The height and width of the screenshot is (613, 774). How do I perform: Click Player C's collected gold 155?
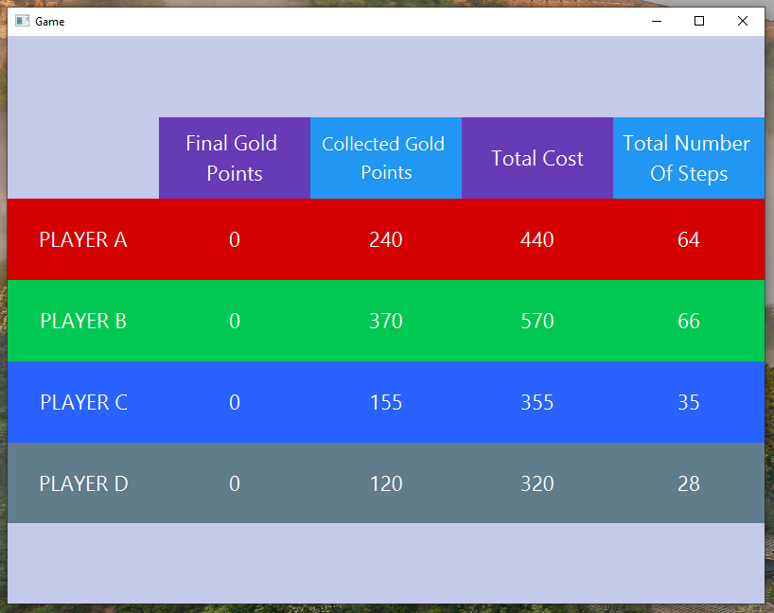386,403
